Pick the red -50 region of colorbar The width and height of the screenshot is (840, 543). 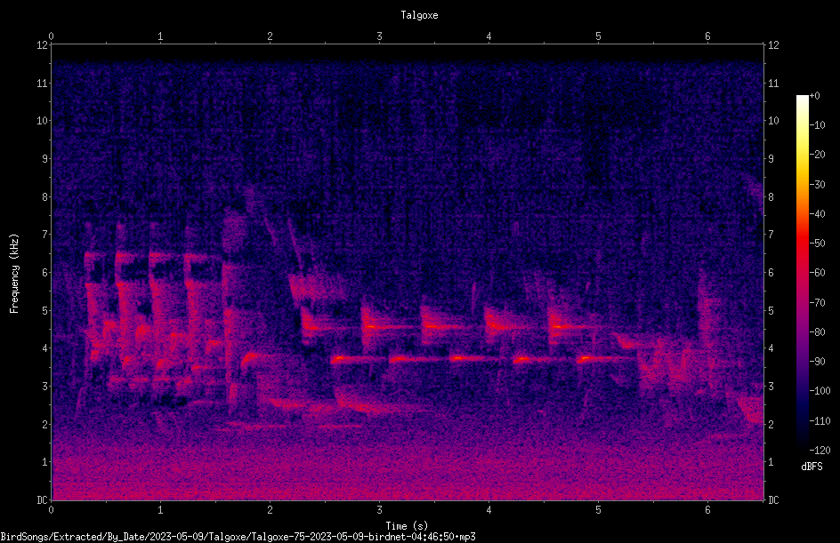click(802, 244)
